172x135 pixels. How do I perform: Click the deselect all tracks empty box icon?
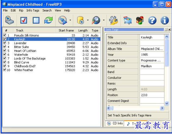coord(36,20)
